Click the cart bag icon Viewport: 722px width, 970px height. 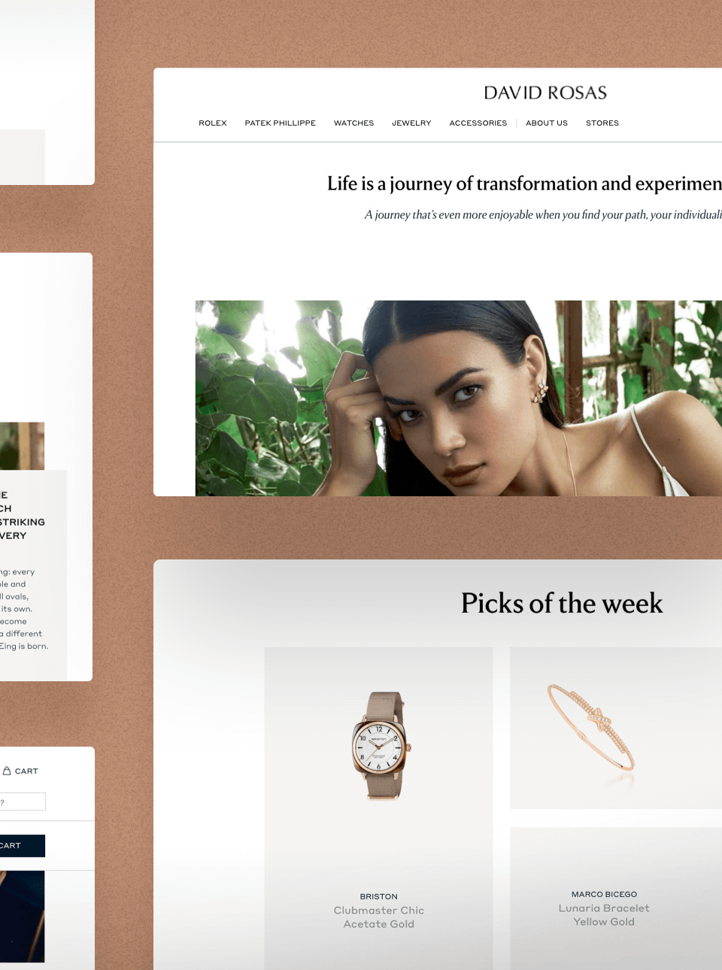7,771
